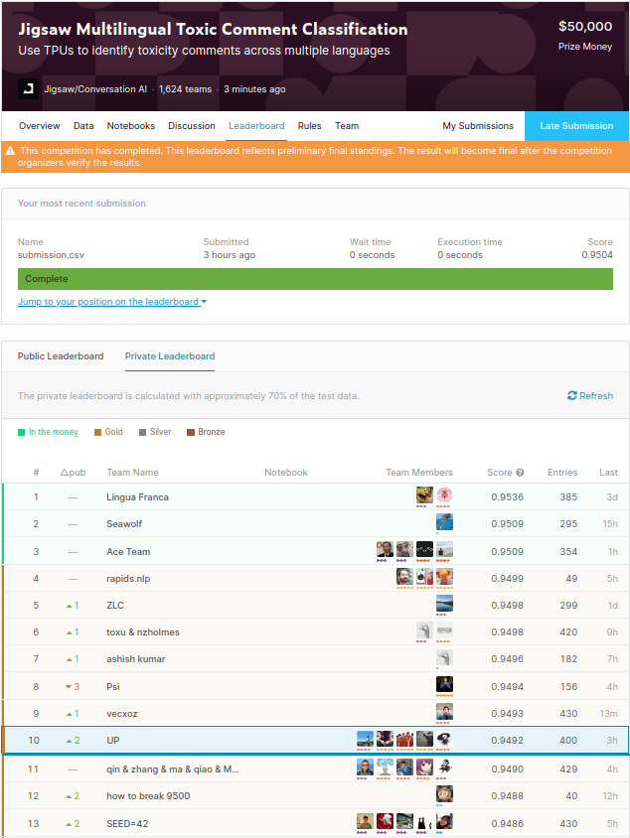Click the SEED=42 team name
Image resolution: width=630 pixels, height=838 pixels.
pyautogui.click(x=127, y=823)
